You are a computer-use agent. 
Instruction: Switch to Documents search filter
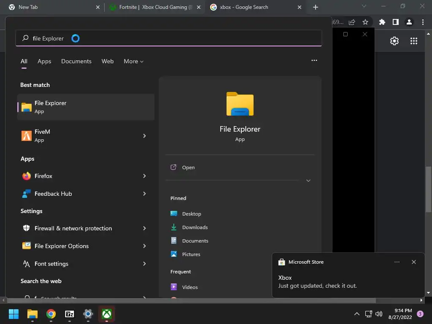tap(76, 61)
